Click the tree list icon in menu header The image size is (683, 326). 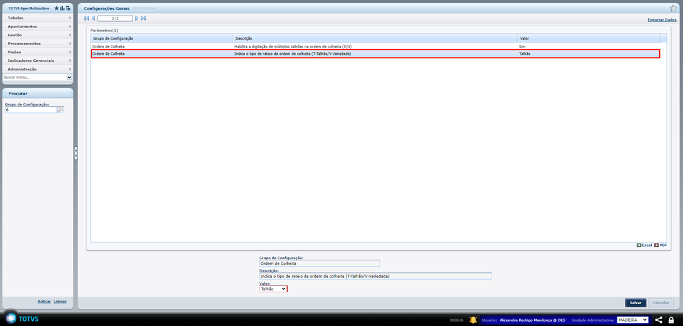click(68, 8)
